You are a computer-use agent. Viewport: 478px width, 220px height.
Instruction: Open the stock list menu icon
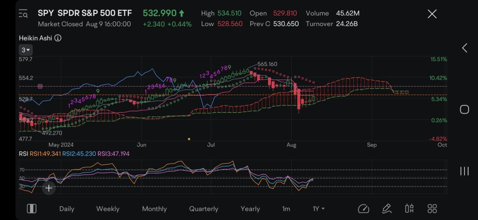point(23,14)
